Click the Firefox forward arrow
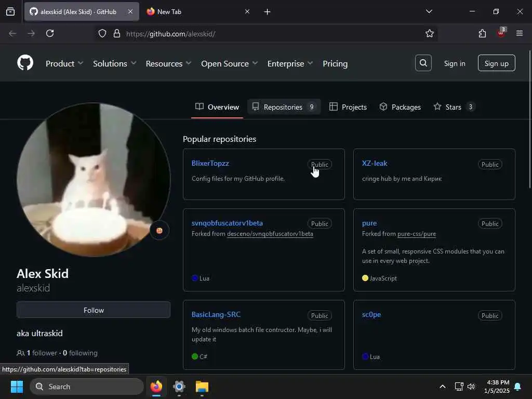Image resolution: width=532 pixels, height=399 pixels. 31,33
